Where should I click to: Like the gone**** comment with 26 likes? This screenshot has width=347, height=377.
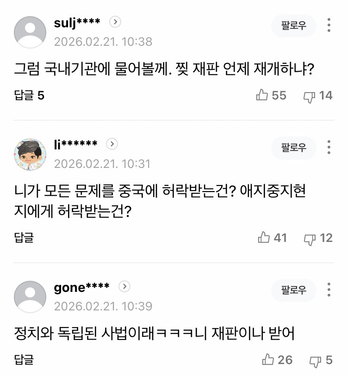pos(268,359)
